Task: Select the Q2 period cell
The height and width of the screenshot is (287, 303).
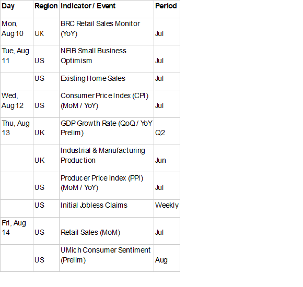Action: tap(167, 131)
